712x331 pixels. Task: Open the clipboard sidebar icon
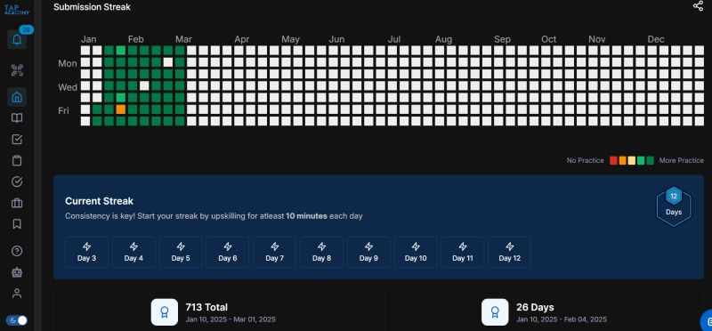point(17,161)
